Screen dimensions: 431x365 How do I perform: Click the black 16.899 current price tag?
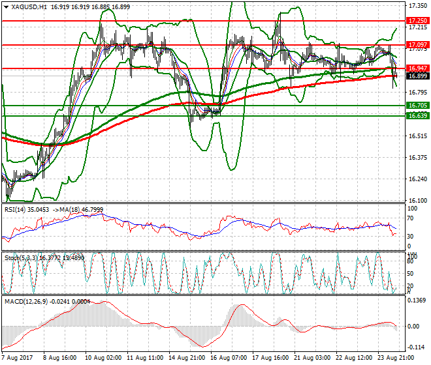pos(417,76)
